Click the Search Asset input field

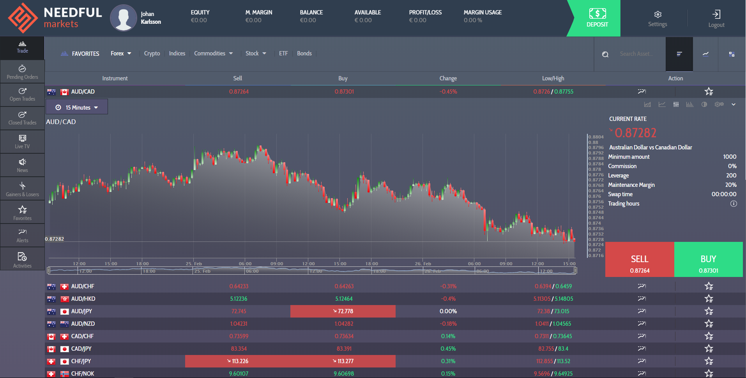(x=636, y=54)
